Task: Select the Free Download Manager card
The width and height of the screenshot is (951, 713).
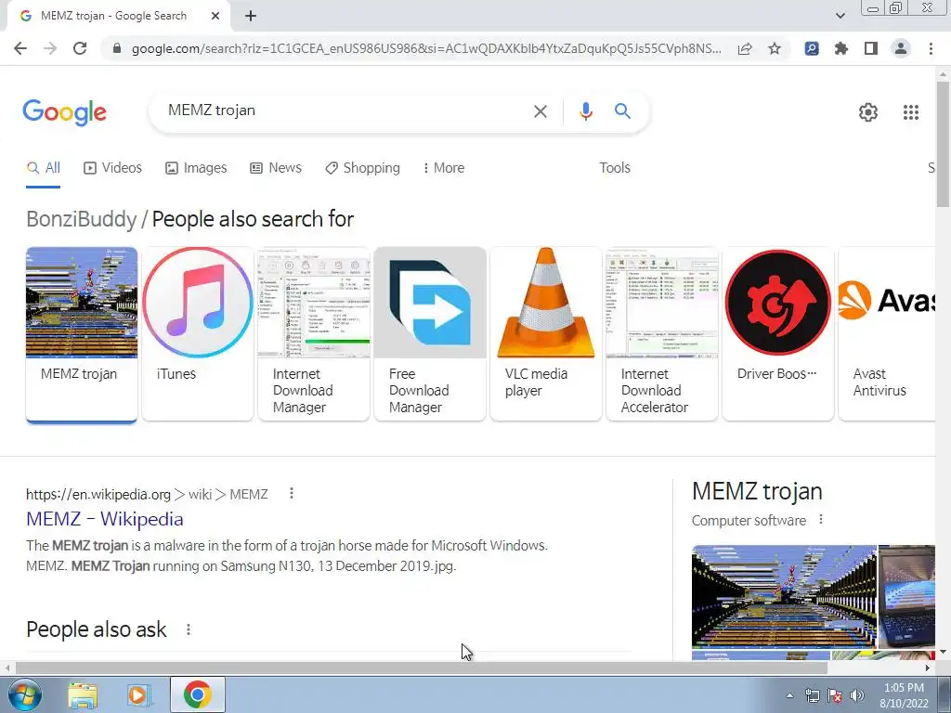Action: [x=430, y=333]
